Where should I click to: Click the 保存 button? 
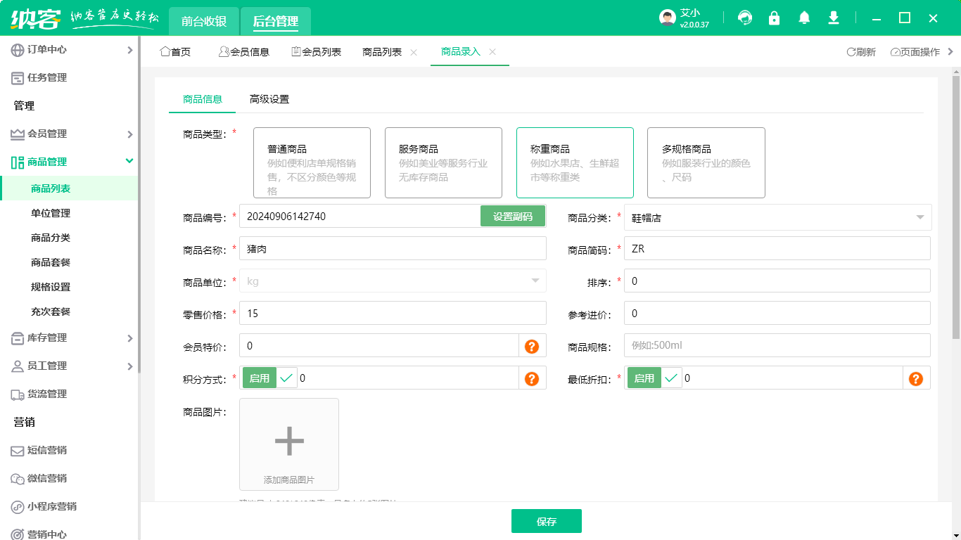click(546, 521)
